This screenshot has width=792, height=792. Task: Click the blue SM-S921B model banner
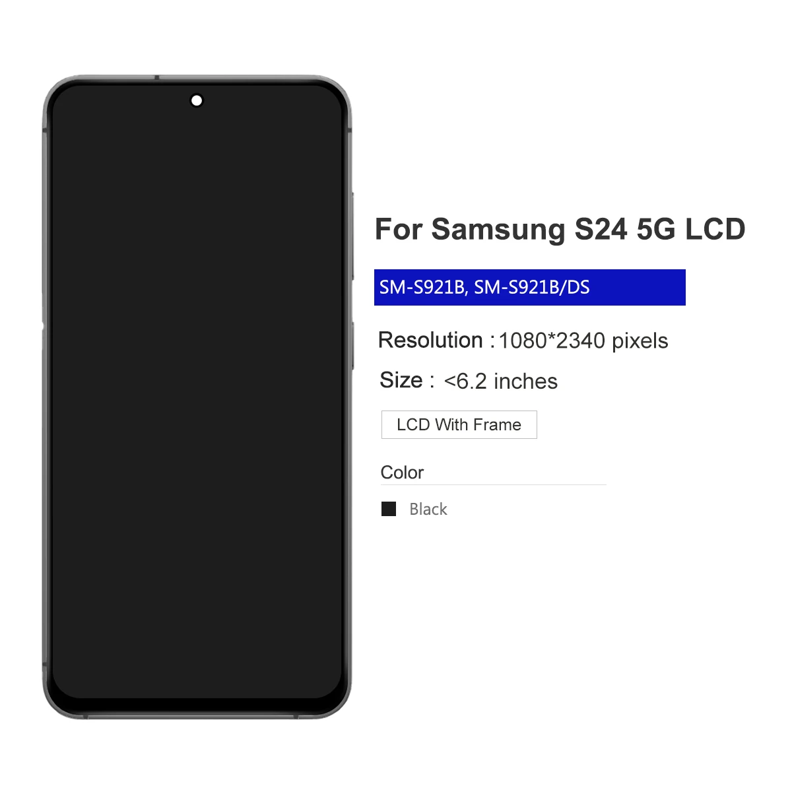pos(530,287)
